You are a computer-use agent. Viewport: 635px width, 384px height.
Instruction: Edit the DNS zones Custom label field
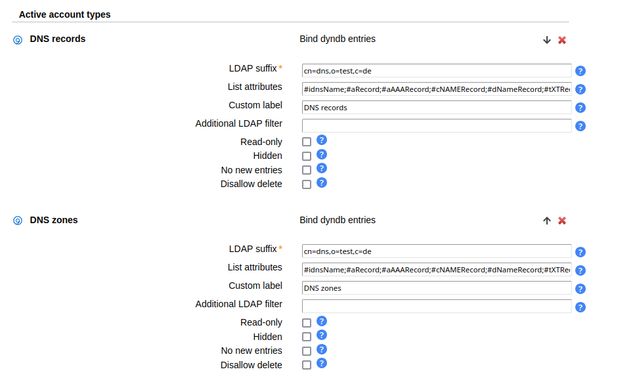coord(436,288)
